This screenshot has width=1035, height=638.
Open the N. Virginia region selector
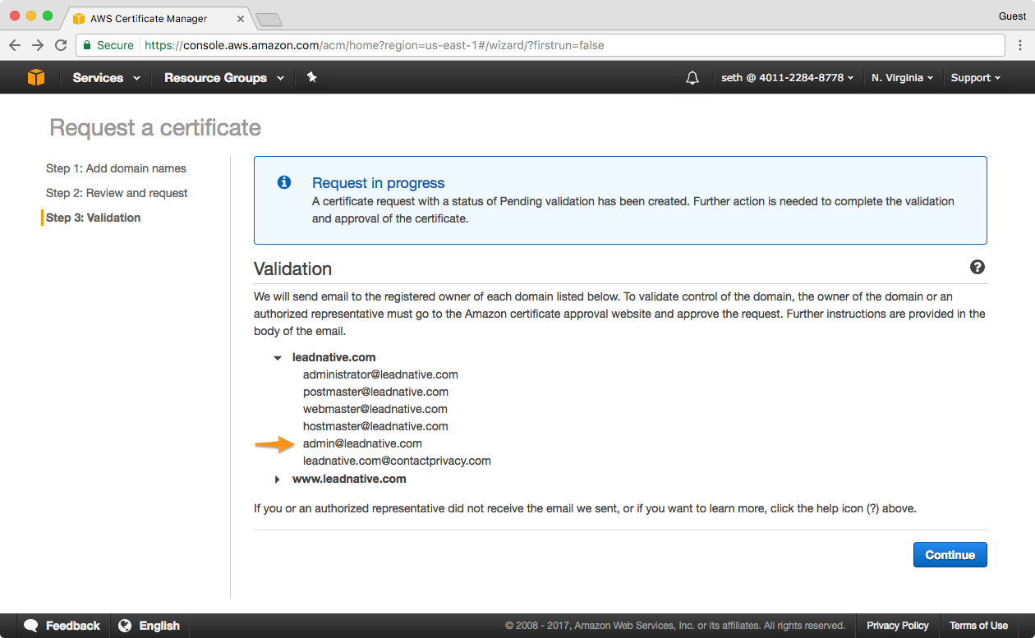[902, 78]
